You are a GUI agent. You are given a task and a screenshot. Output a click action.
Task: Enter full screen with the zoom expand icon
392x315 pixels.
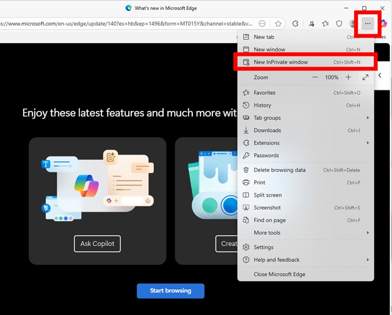pyautogui.click(x=365, y=77)
